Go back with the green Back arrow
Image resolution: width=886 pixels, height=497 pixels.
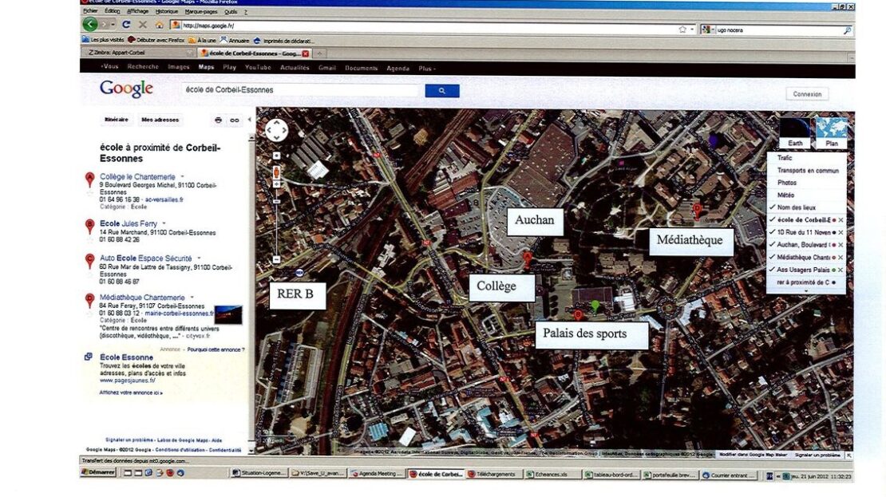[x=90, y=24]
